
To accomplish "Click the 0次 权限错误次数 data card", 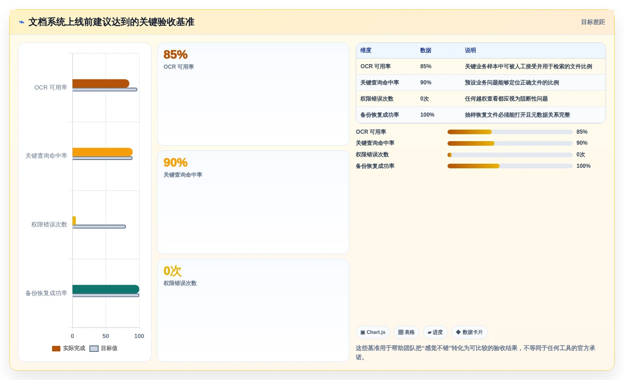I will (253, 310).
